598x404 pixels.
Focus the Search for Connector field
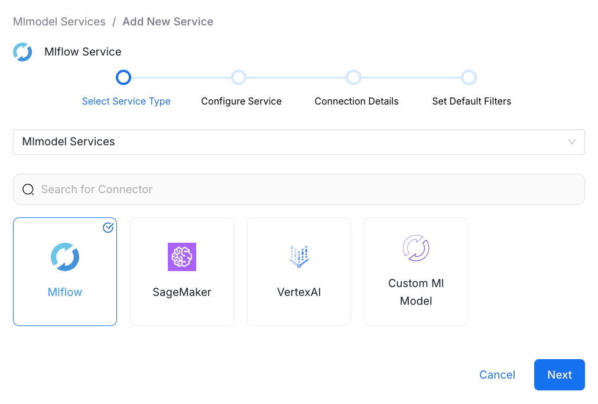click(x=299, y=190)
